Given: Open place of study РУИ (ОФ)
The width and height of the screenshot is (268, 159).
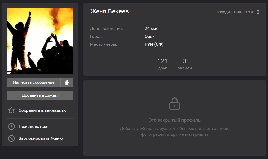Looking at the screenshot, I should [154, 44].
